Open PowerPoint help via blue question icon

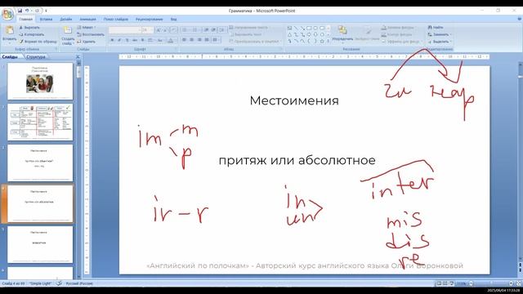coord(519,20)
